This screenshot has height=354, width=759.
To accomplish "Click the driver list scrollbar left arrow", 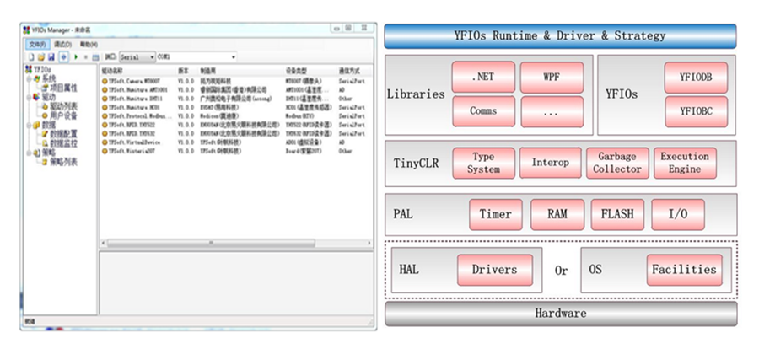I will pyautogui.click(x=103, y=243).
